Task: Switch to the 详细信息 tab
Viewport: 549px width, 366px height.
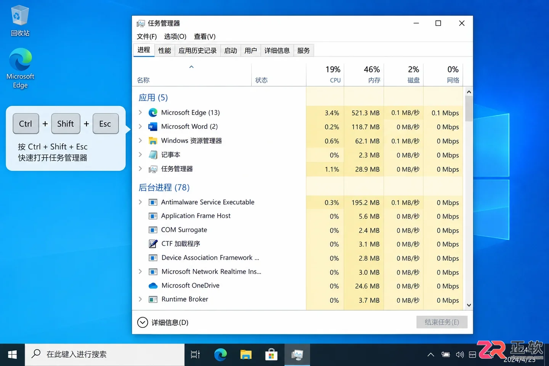Action: tap(277, 51)
